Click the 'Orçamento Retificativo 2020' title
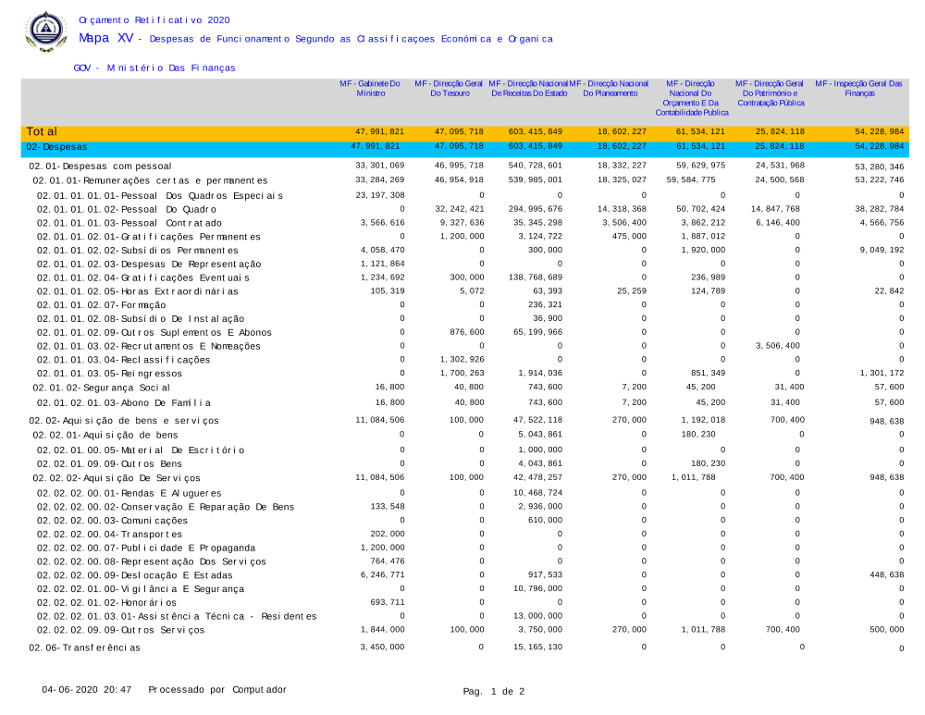The height and width of the screenshot is (715, 925). point(154,19)
